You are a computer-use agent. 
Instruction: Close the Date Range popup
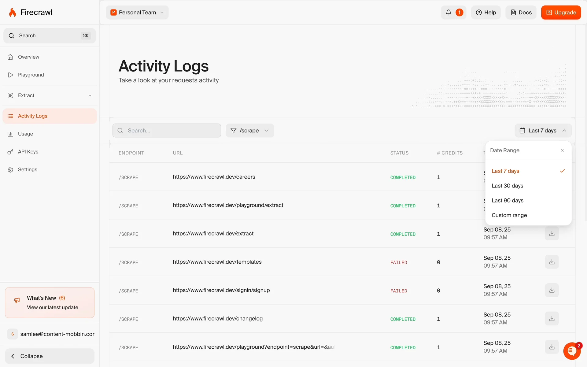[562, 150]
